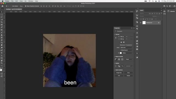This screenshot has width=176, height=99.
Task: Click the Rotate quick action button
Action: coord(128,76)
